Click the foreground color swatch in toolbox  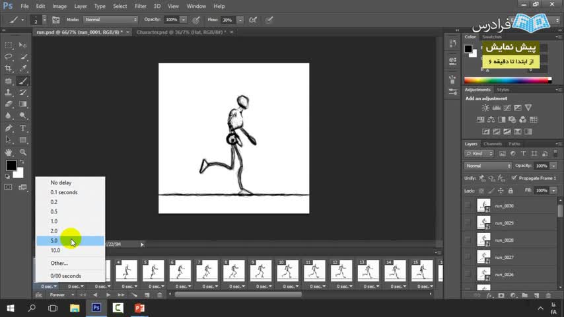point(11,165)
